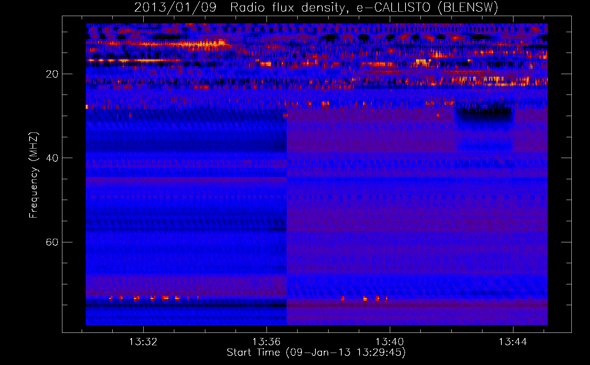This screenshot has height=365, width=590.
Task: Click the 'Frequency (MHZ)' axis label
Action: coord(34,175)
